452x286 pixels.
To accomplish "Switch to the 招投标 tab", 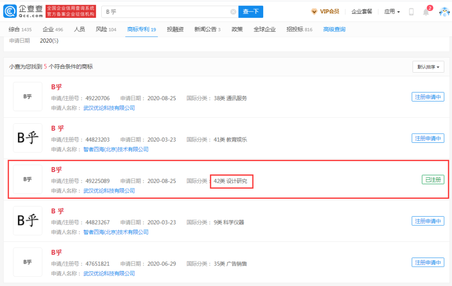I will [x=299, y=29].
